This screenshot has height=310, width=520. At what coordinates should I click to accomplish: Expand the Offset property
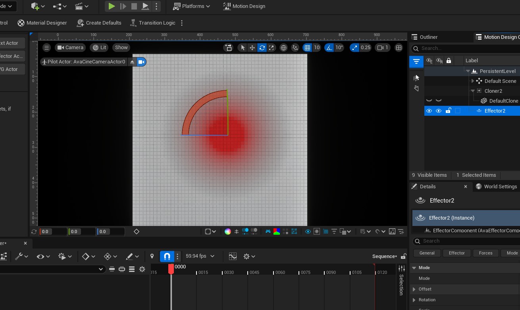(414, 289)
